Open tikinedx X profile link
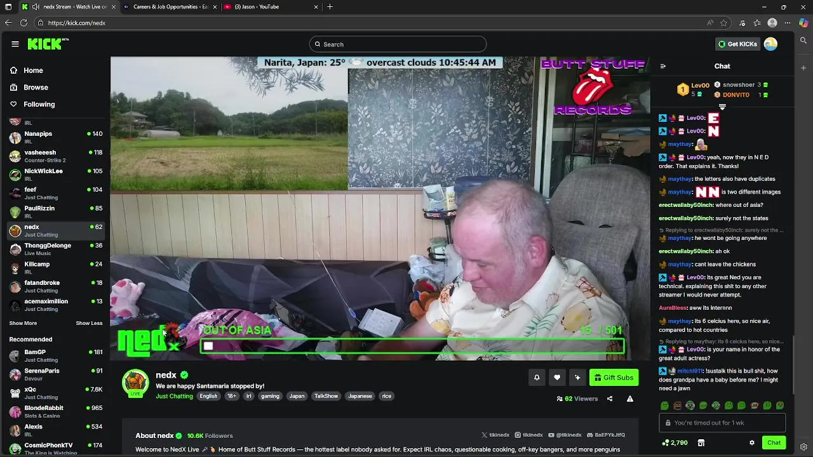 495,435
